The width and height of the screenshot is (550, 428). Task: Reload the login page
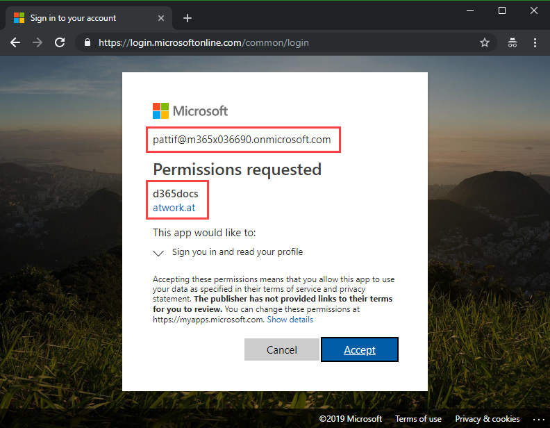click(60, 42)
